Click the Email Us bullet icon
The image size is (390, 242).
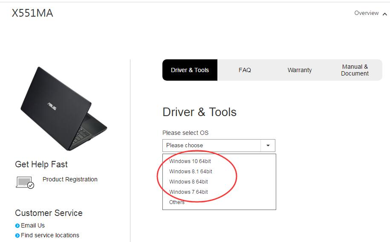17,226
